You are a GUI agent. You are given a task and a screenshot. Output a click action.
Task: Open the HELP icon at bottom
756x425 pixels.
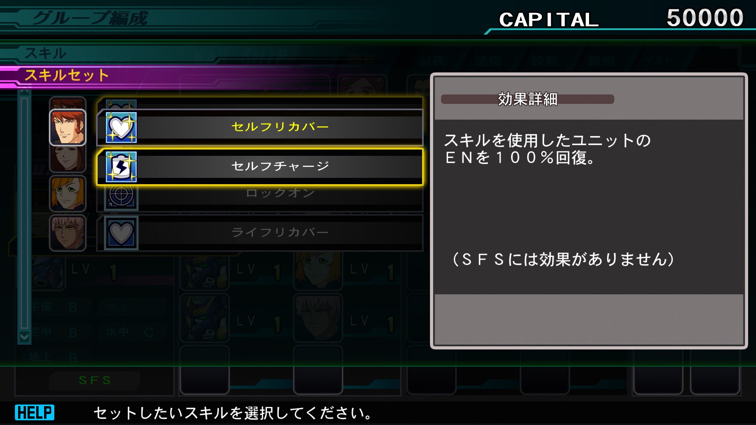pos(35,412)
